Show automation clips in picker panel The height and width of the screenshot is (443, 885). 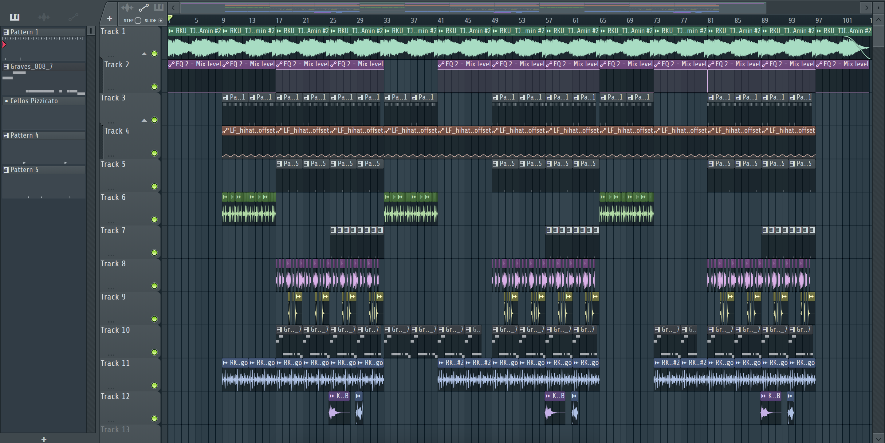[73, 17]
